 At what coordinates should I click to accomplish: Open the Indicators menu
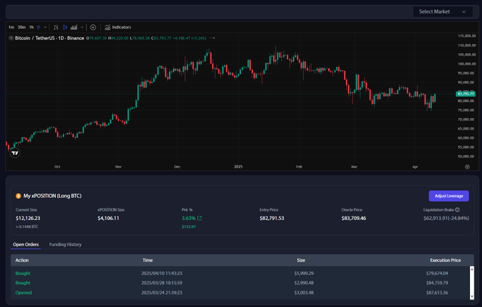pyautogui.click(x=117, y=27)
